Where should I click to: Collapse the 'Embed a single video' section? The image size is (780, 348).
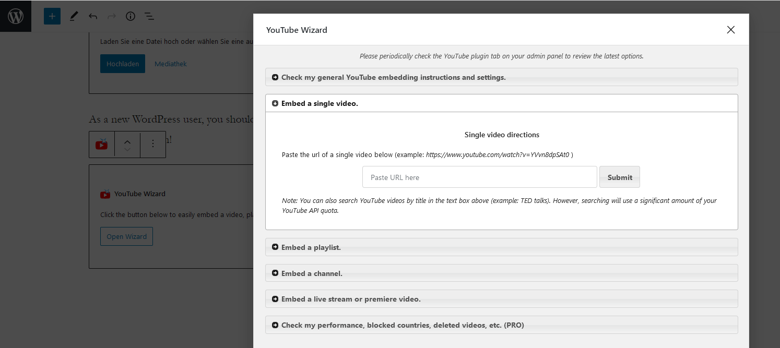coord(502,103)
